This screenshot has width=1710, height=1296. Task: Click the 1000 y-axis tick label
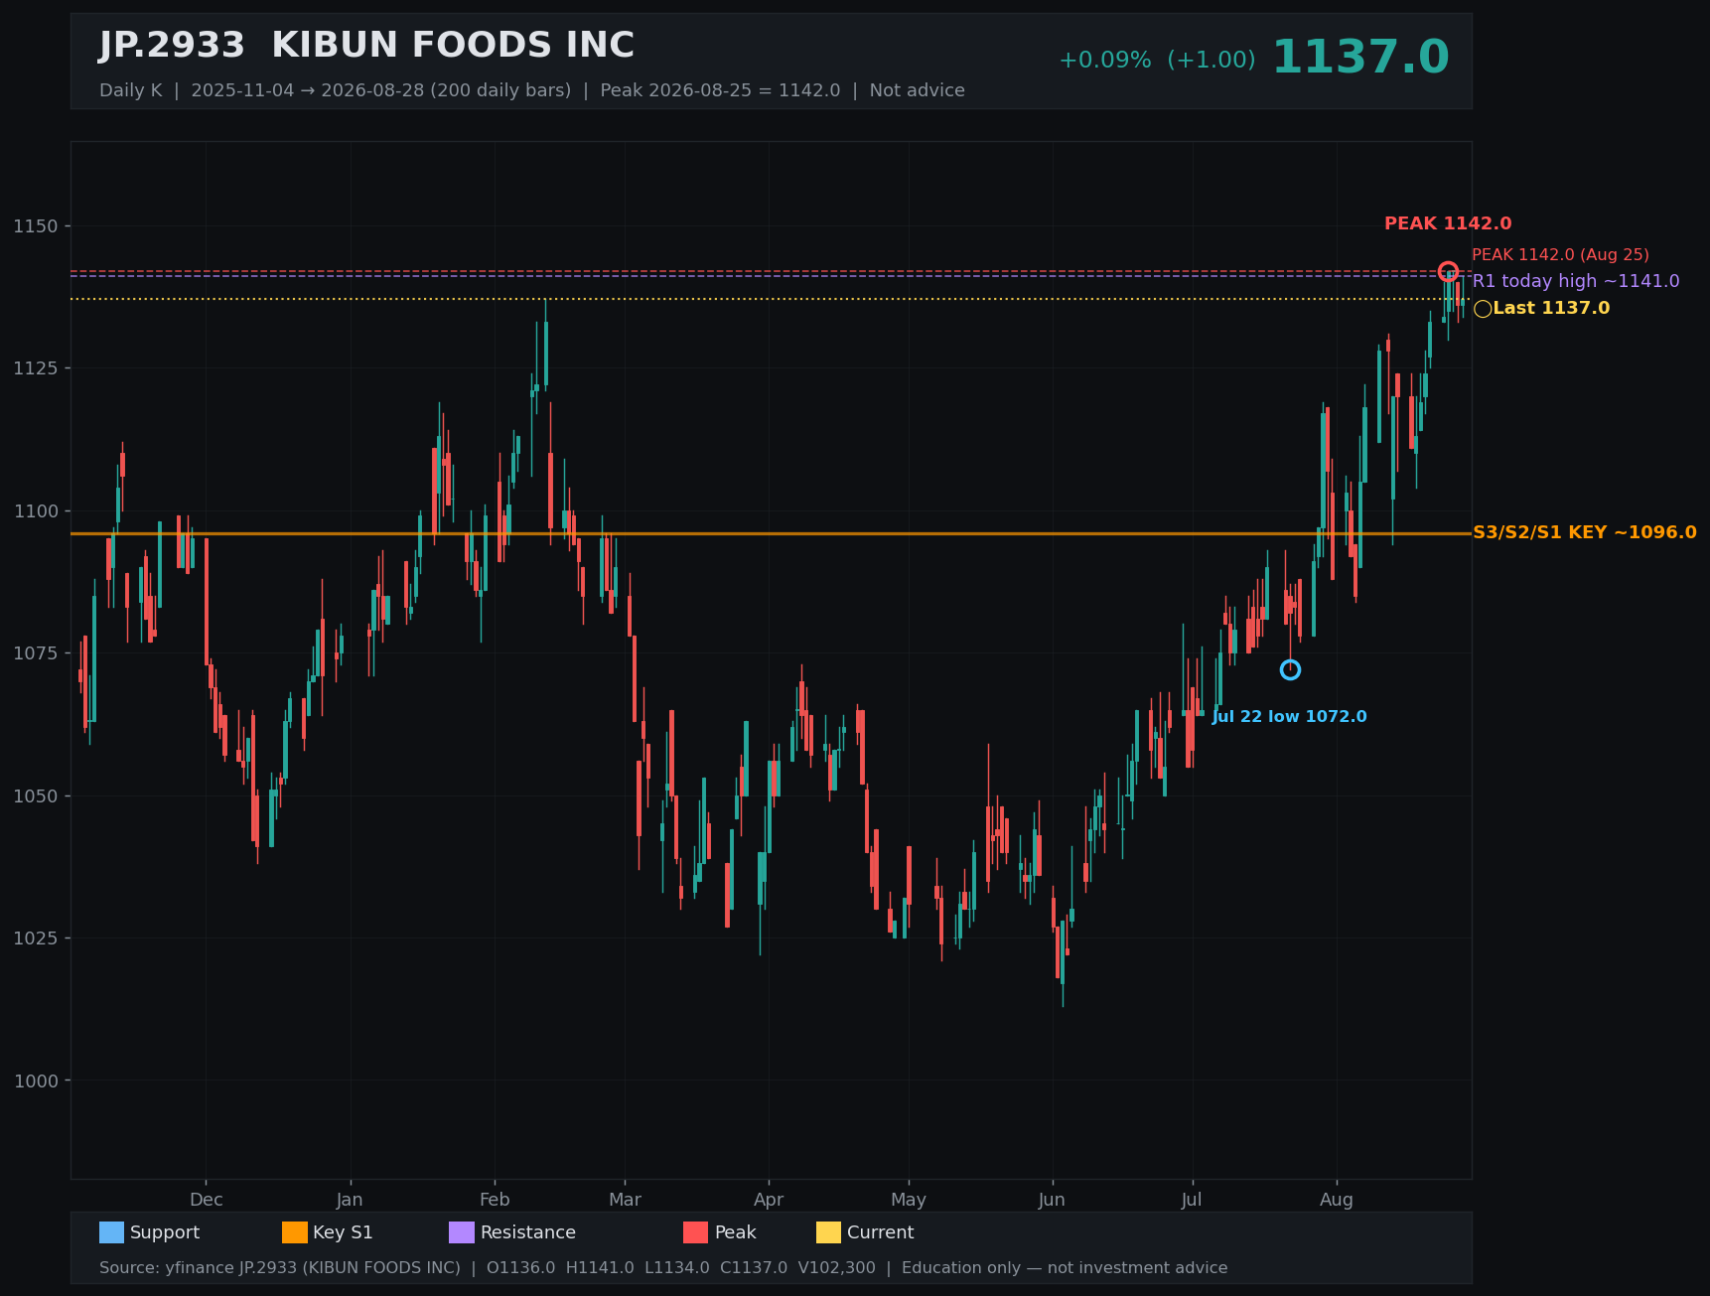pos(36,1081)
